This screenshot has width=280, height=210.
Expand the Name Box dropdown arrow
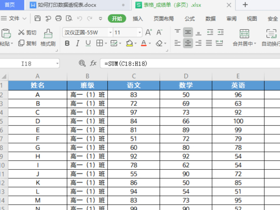(57, 63)
